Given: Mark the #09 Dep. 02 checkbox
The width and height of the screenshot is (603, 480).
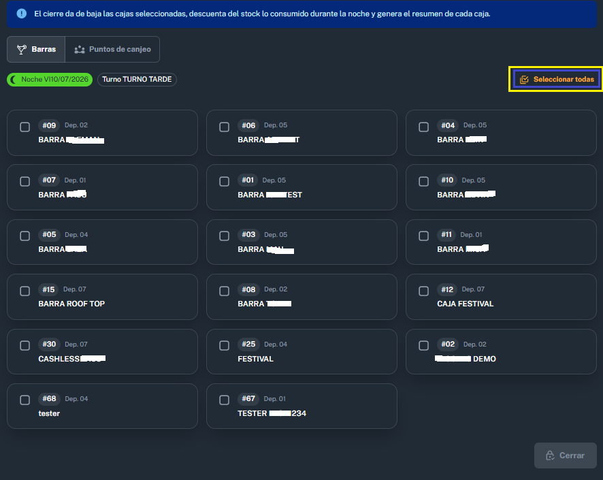Looking at the screenshot, I should click(25, 127).
